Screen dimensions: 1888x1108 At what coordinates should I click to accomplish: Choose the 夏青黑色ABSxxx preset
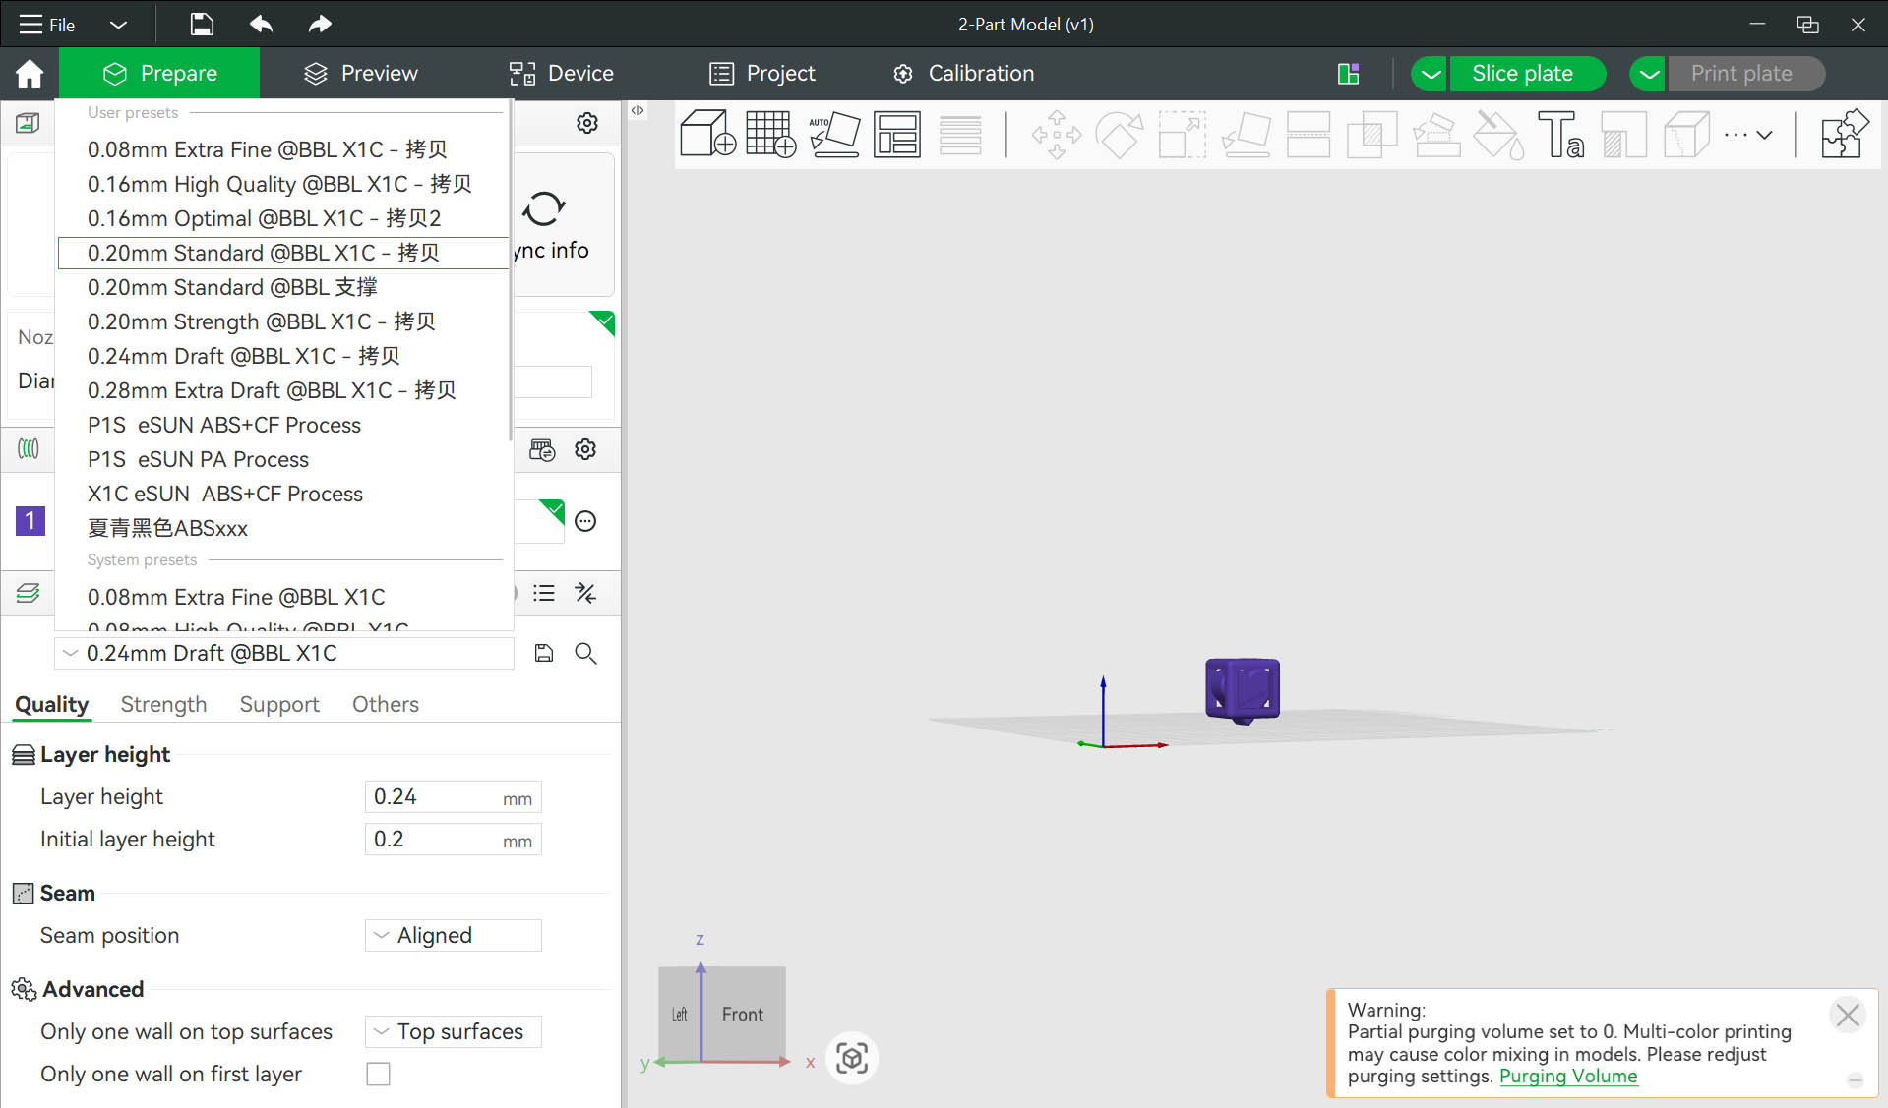[284, 528]
